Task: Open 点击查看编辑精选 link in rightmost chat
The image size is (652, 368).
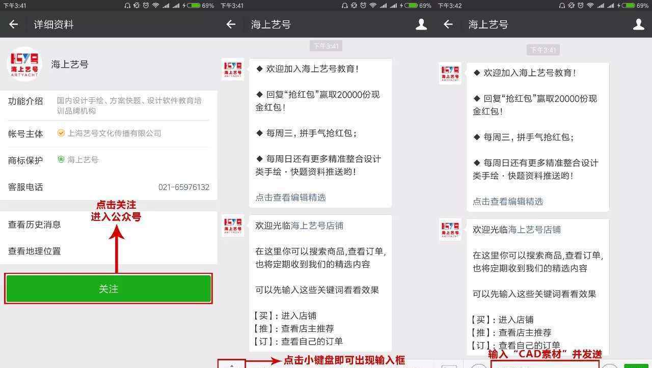Action: click(x=508, y=202)
